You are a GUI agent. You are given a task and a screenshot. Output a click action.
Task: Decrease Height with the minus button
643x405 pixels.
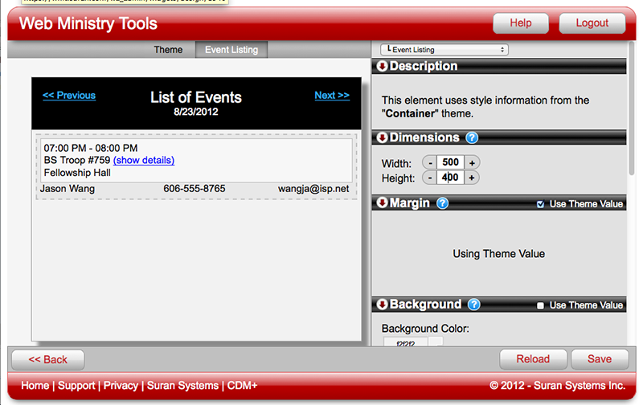click(431, 178)
